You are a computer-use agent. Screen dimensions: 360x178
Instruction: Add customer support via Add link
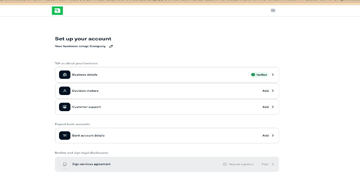point(265,107)
